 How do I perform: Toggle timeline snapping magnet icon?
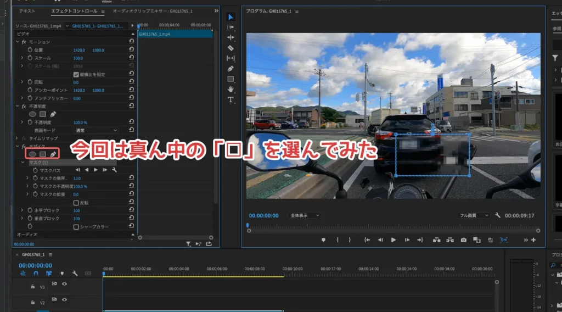coord(36,273)
